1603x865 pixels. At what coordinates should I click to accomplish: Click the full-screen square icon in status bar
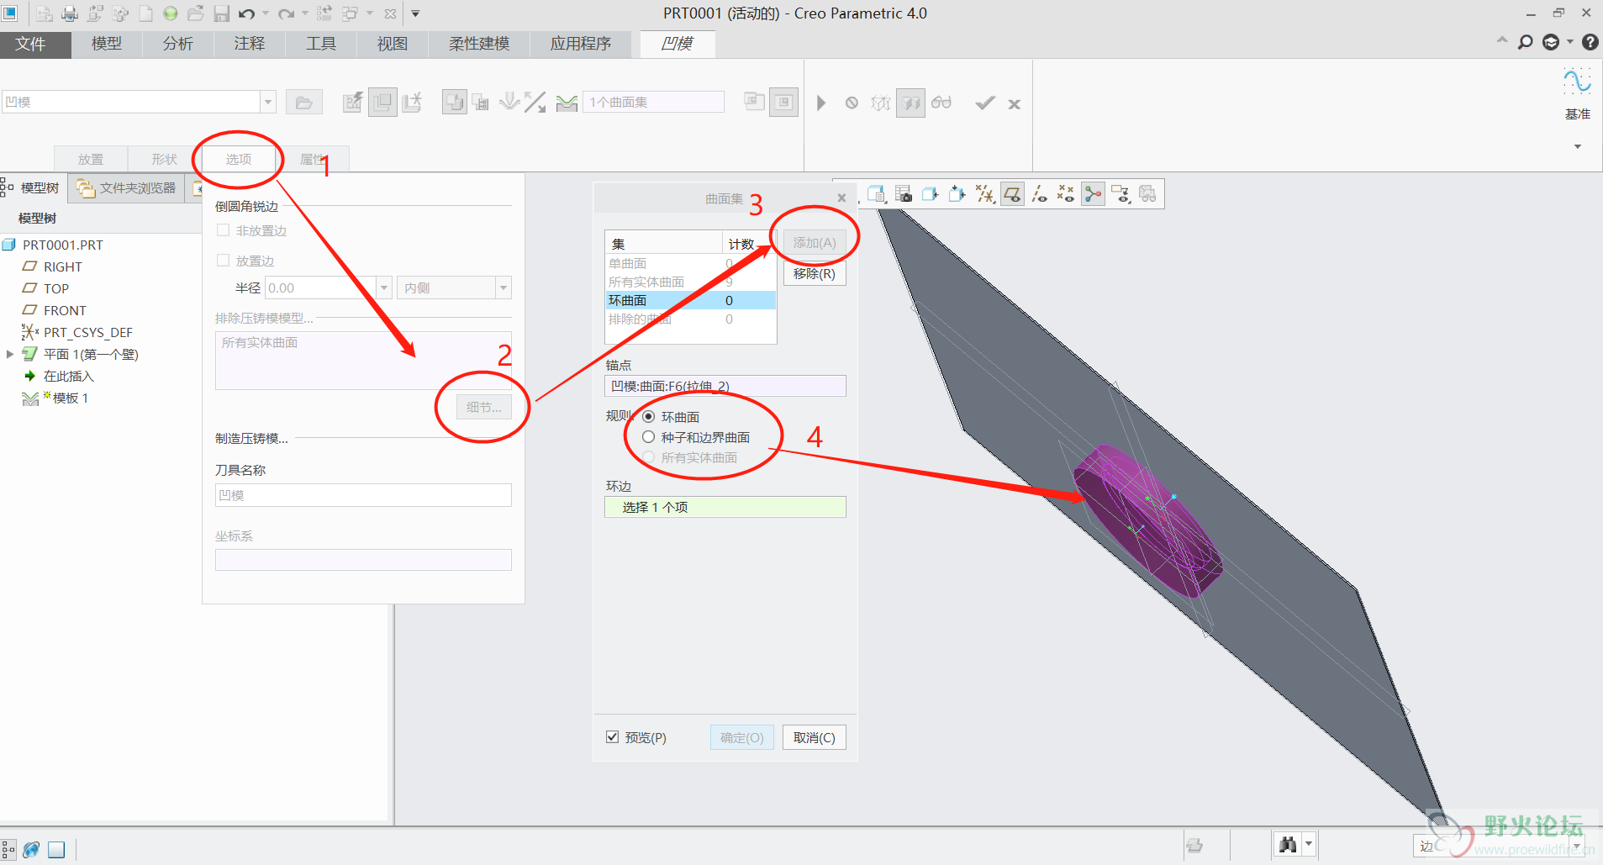pyautogui.click(x=56, y=849)
